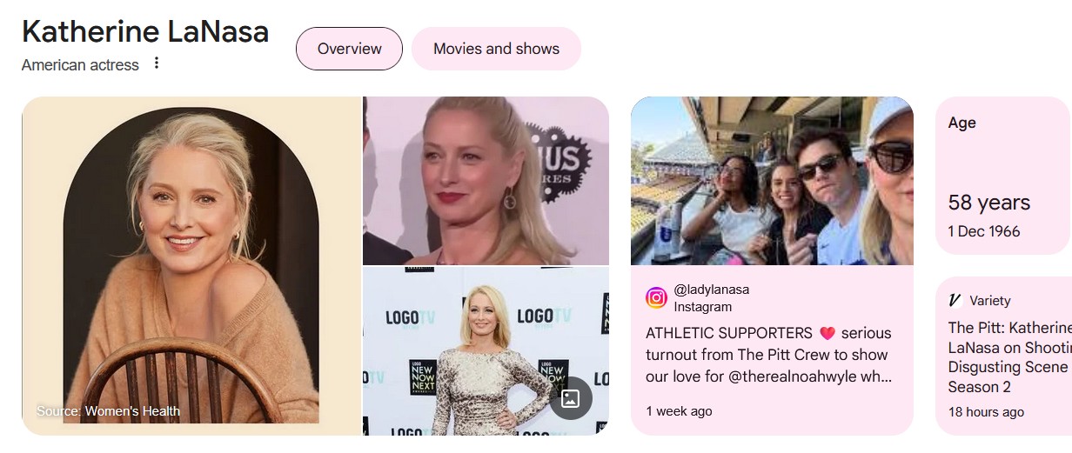Open the three-dot more options menu

(x=157, y=63)
